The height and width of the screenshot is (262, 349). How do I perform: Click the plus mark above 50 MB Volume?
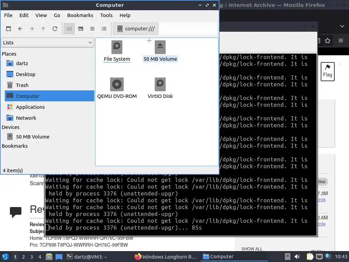point(149,41)
